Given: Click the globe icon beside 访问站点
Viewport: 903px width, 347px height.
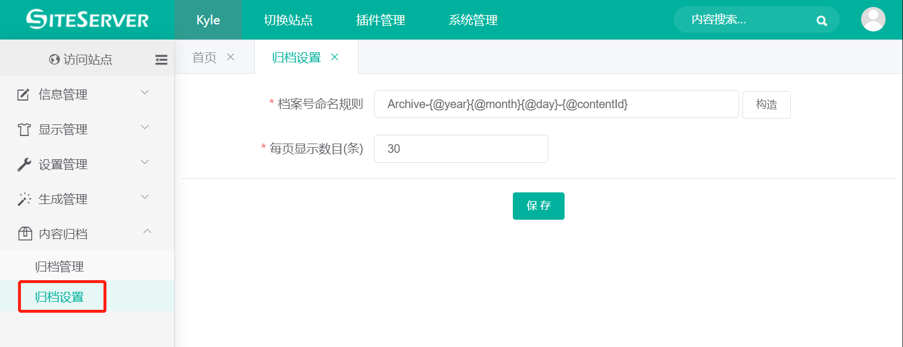Looking at the screenshot, I should [x=55, y=59].
